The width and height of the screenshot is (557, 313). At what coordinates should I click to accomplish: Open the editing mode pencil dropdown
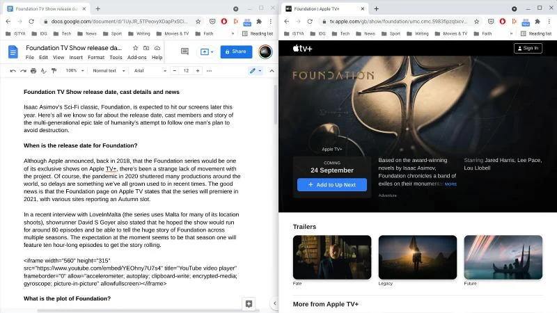point(256,71)
